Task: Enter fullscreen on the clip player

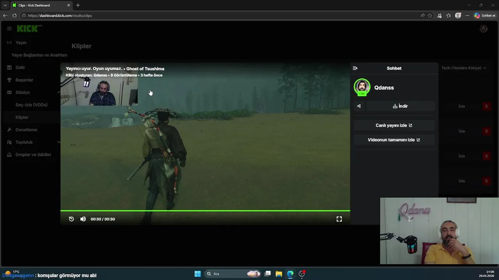Action: 339,219
